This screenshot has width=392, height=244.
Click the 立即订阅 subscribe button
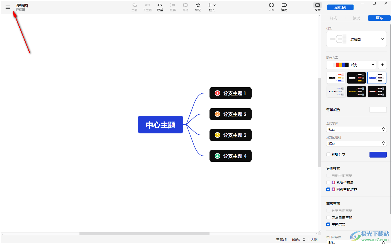(340, 7)
